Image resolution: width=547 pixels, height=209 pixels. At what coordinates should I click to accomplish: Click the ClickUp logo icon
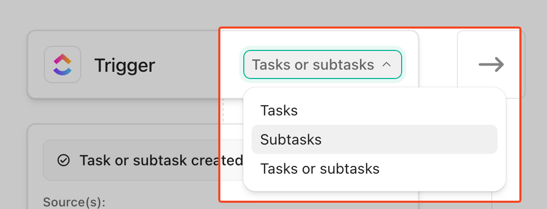point(63,65)
